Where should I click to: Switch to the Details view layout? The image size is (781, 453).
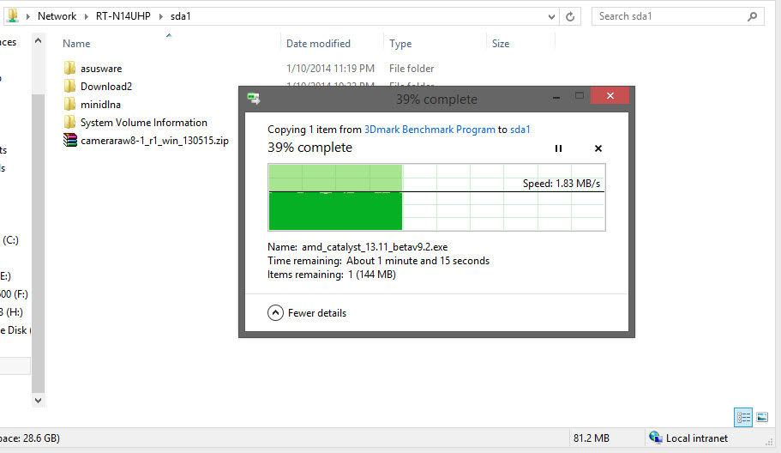743,417
